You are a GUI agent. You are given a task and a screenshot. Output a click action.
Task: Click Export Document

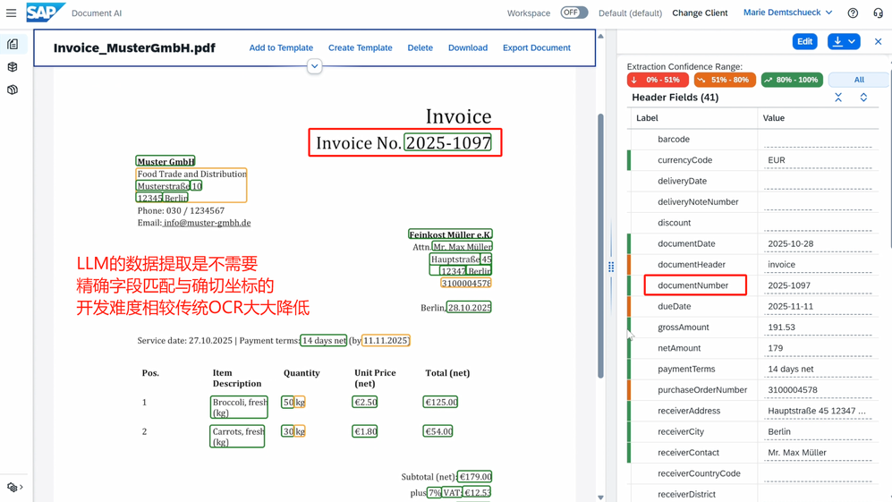coord(537,47)
